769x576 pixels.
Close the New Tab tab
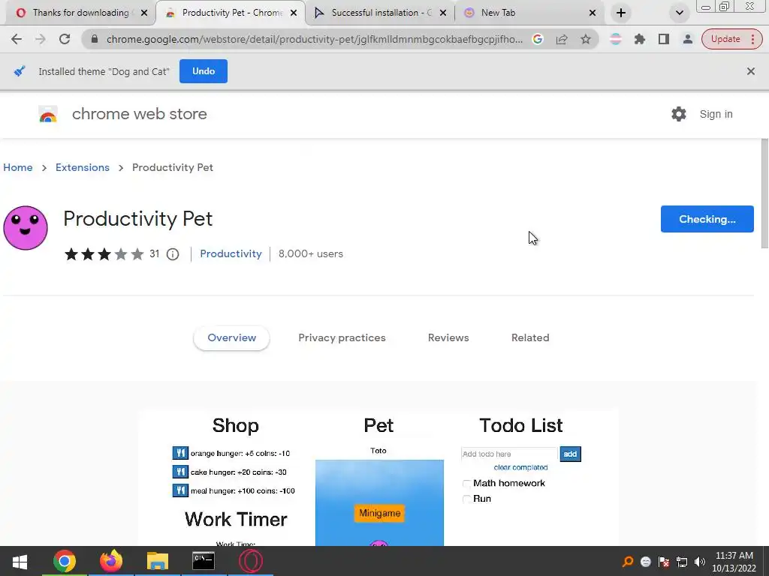tap(593, 13)
